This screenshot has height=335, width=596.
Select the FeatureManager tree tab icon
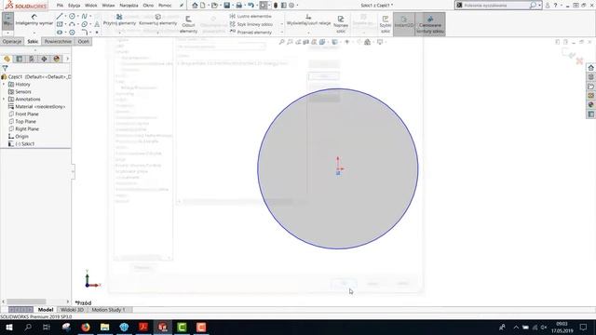pyautogui.click(x=7, y=59)
